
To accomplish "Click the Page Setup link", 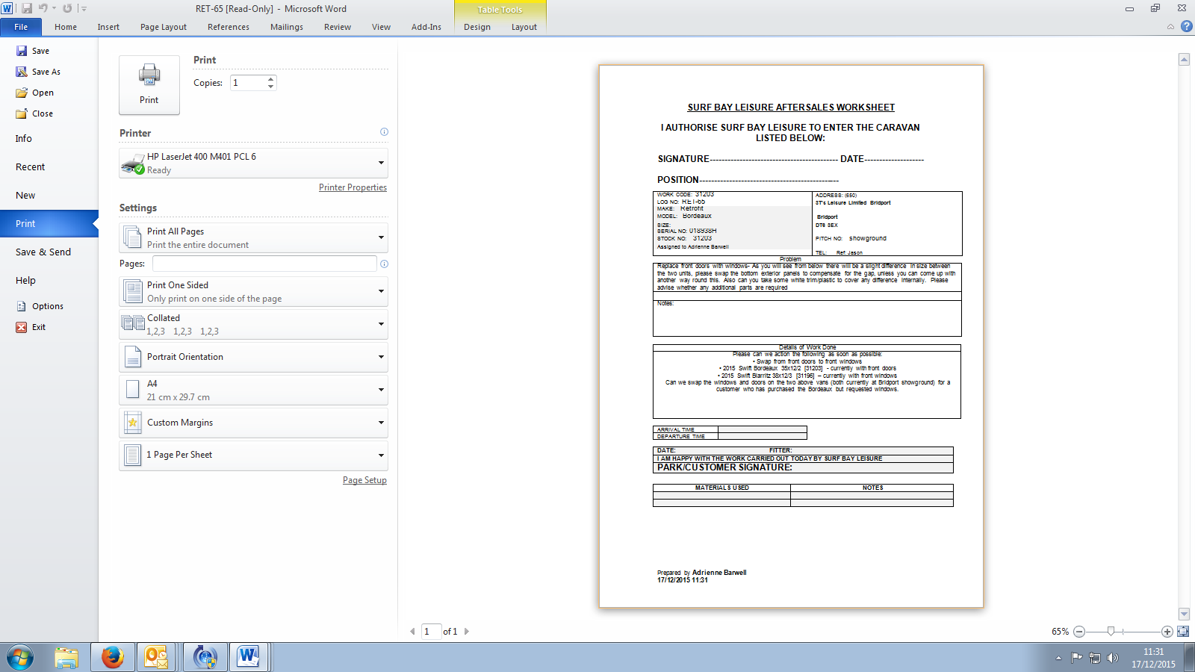I will pyautogui.click(x=364, y=480).
